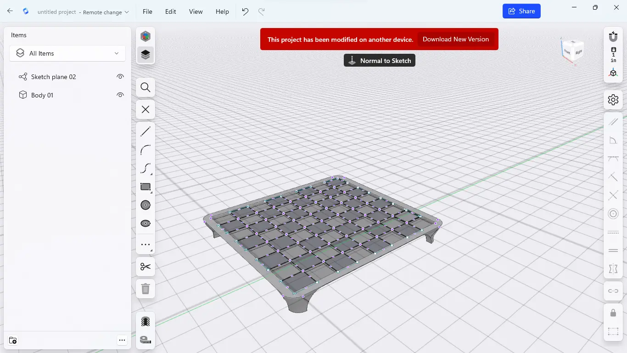Expand the three-dots more sketch tools

pyautogui.click(x=146, y=245)
